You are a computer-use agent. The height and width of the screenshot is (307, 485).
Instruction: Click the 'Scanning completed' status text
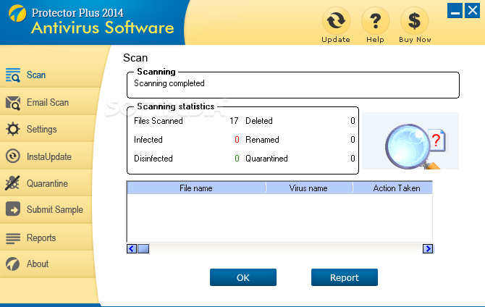pos(169,83)
